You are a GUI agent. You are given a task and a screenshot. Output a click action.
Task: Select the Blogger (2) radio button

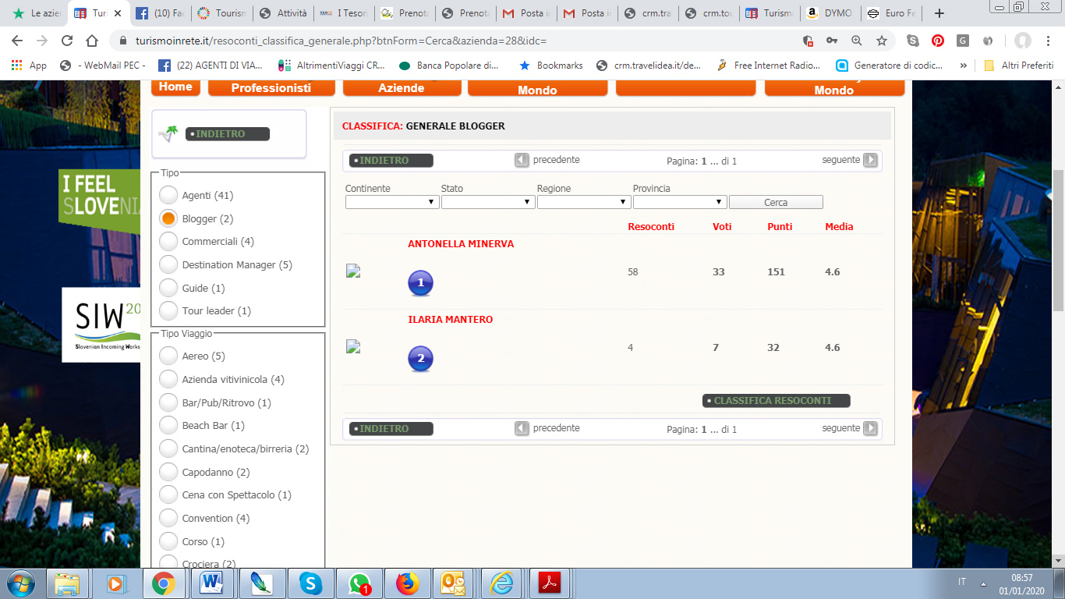[168, 218]
